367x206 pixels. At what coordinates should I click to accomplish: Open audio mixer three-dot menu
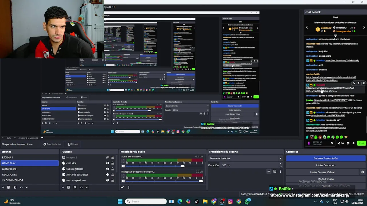pos(129,187)
